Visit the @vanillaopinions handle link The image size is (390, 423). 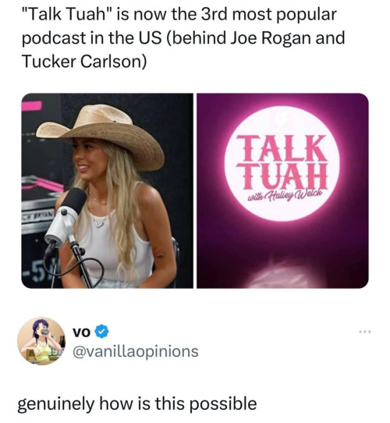[x=136, y=351]
